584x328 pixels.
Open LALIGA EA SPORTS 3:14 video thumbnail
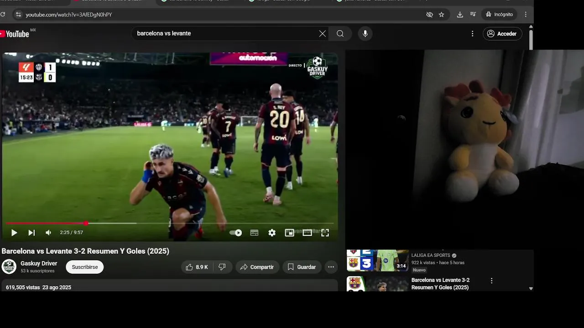click(378, 261)
